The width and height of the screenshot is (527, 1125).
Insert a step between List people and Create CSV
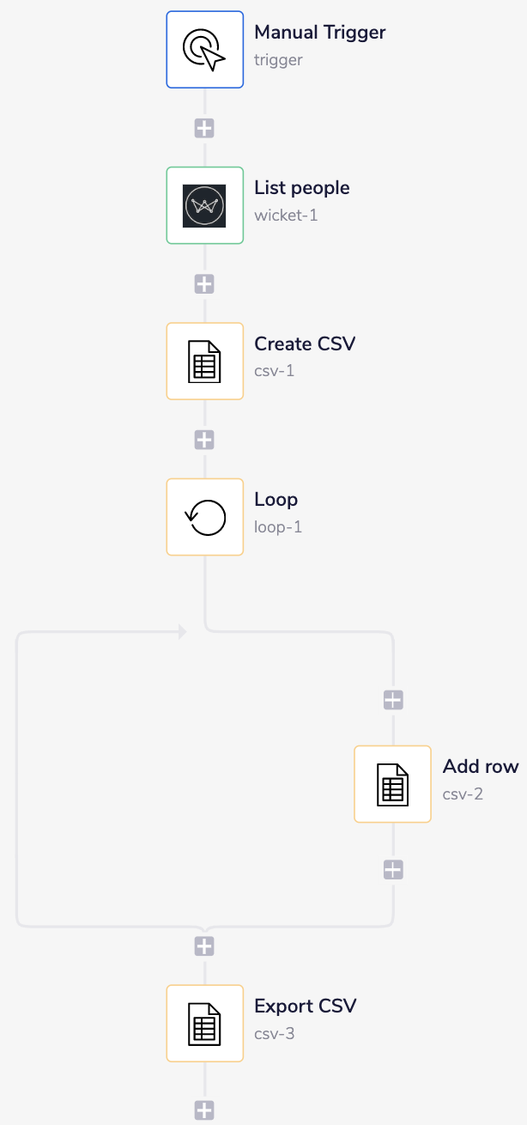[x=204, y=283]
